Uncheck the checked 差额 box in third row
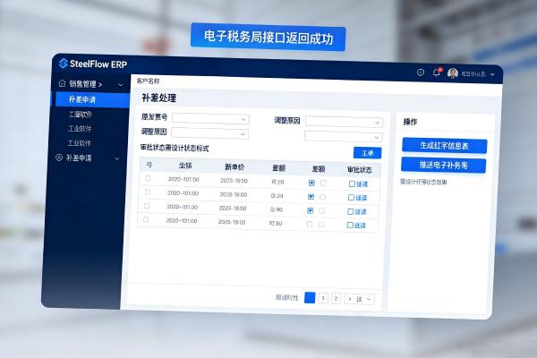 (x=310, y=210)
